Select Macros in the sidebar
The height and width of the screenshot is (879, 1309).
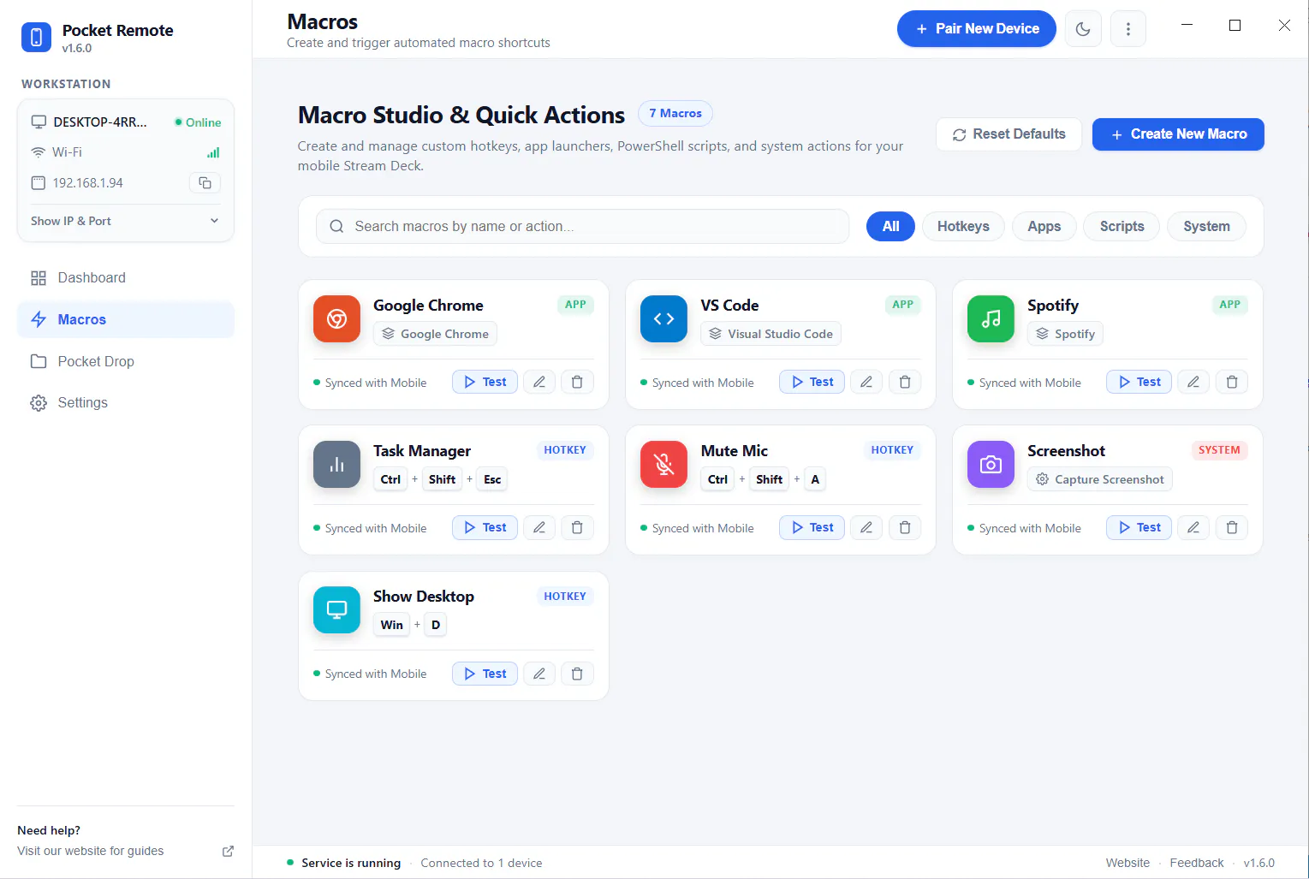125,319
